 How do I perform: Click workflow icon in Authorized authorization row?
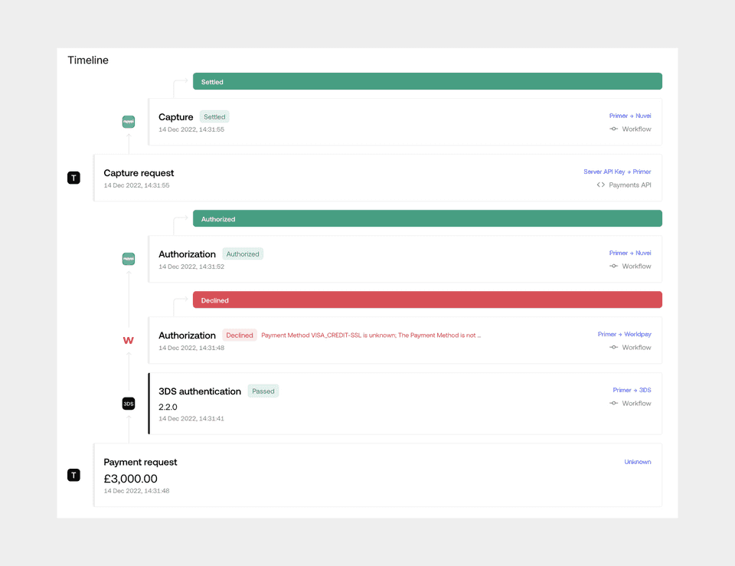point(613,266)
